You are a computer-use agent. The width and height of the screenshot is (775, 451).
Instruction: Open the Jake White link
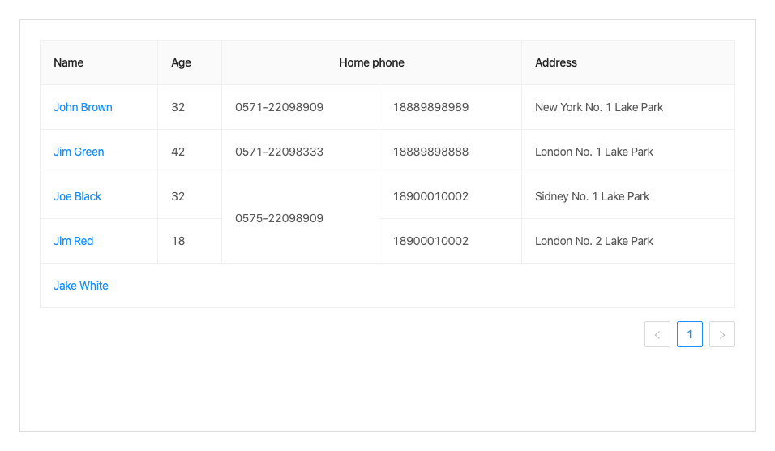pyautogui.click(x=81, y=286)
